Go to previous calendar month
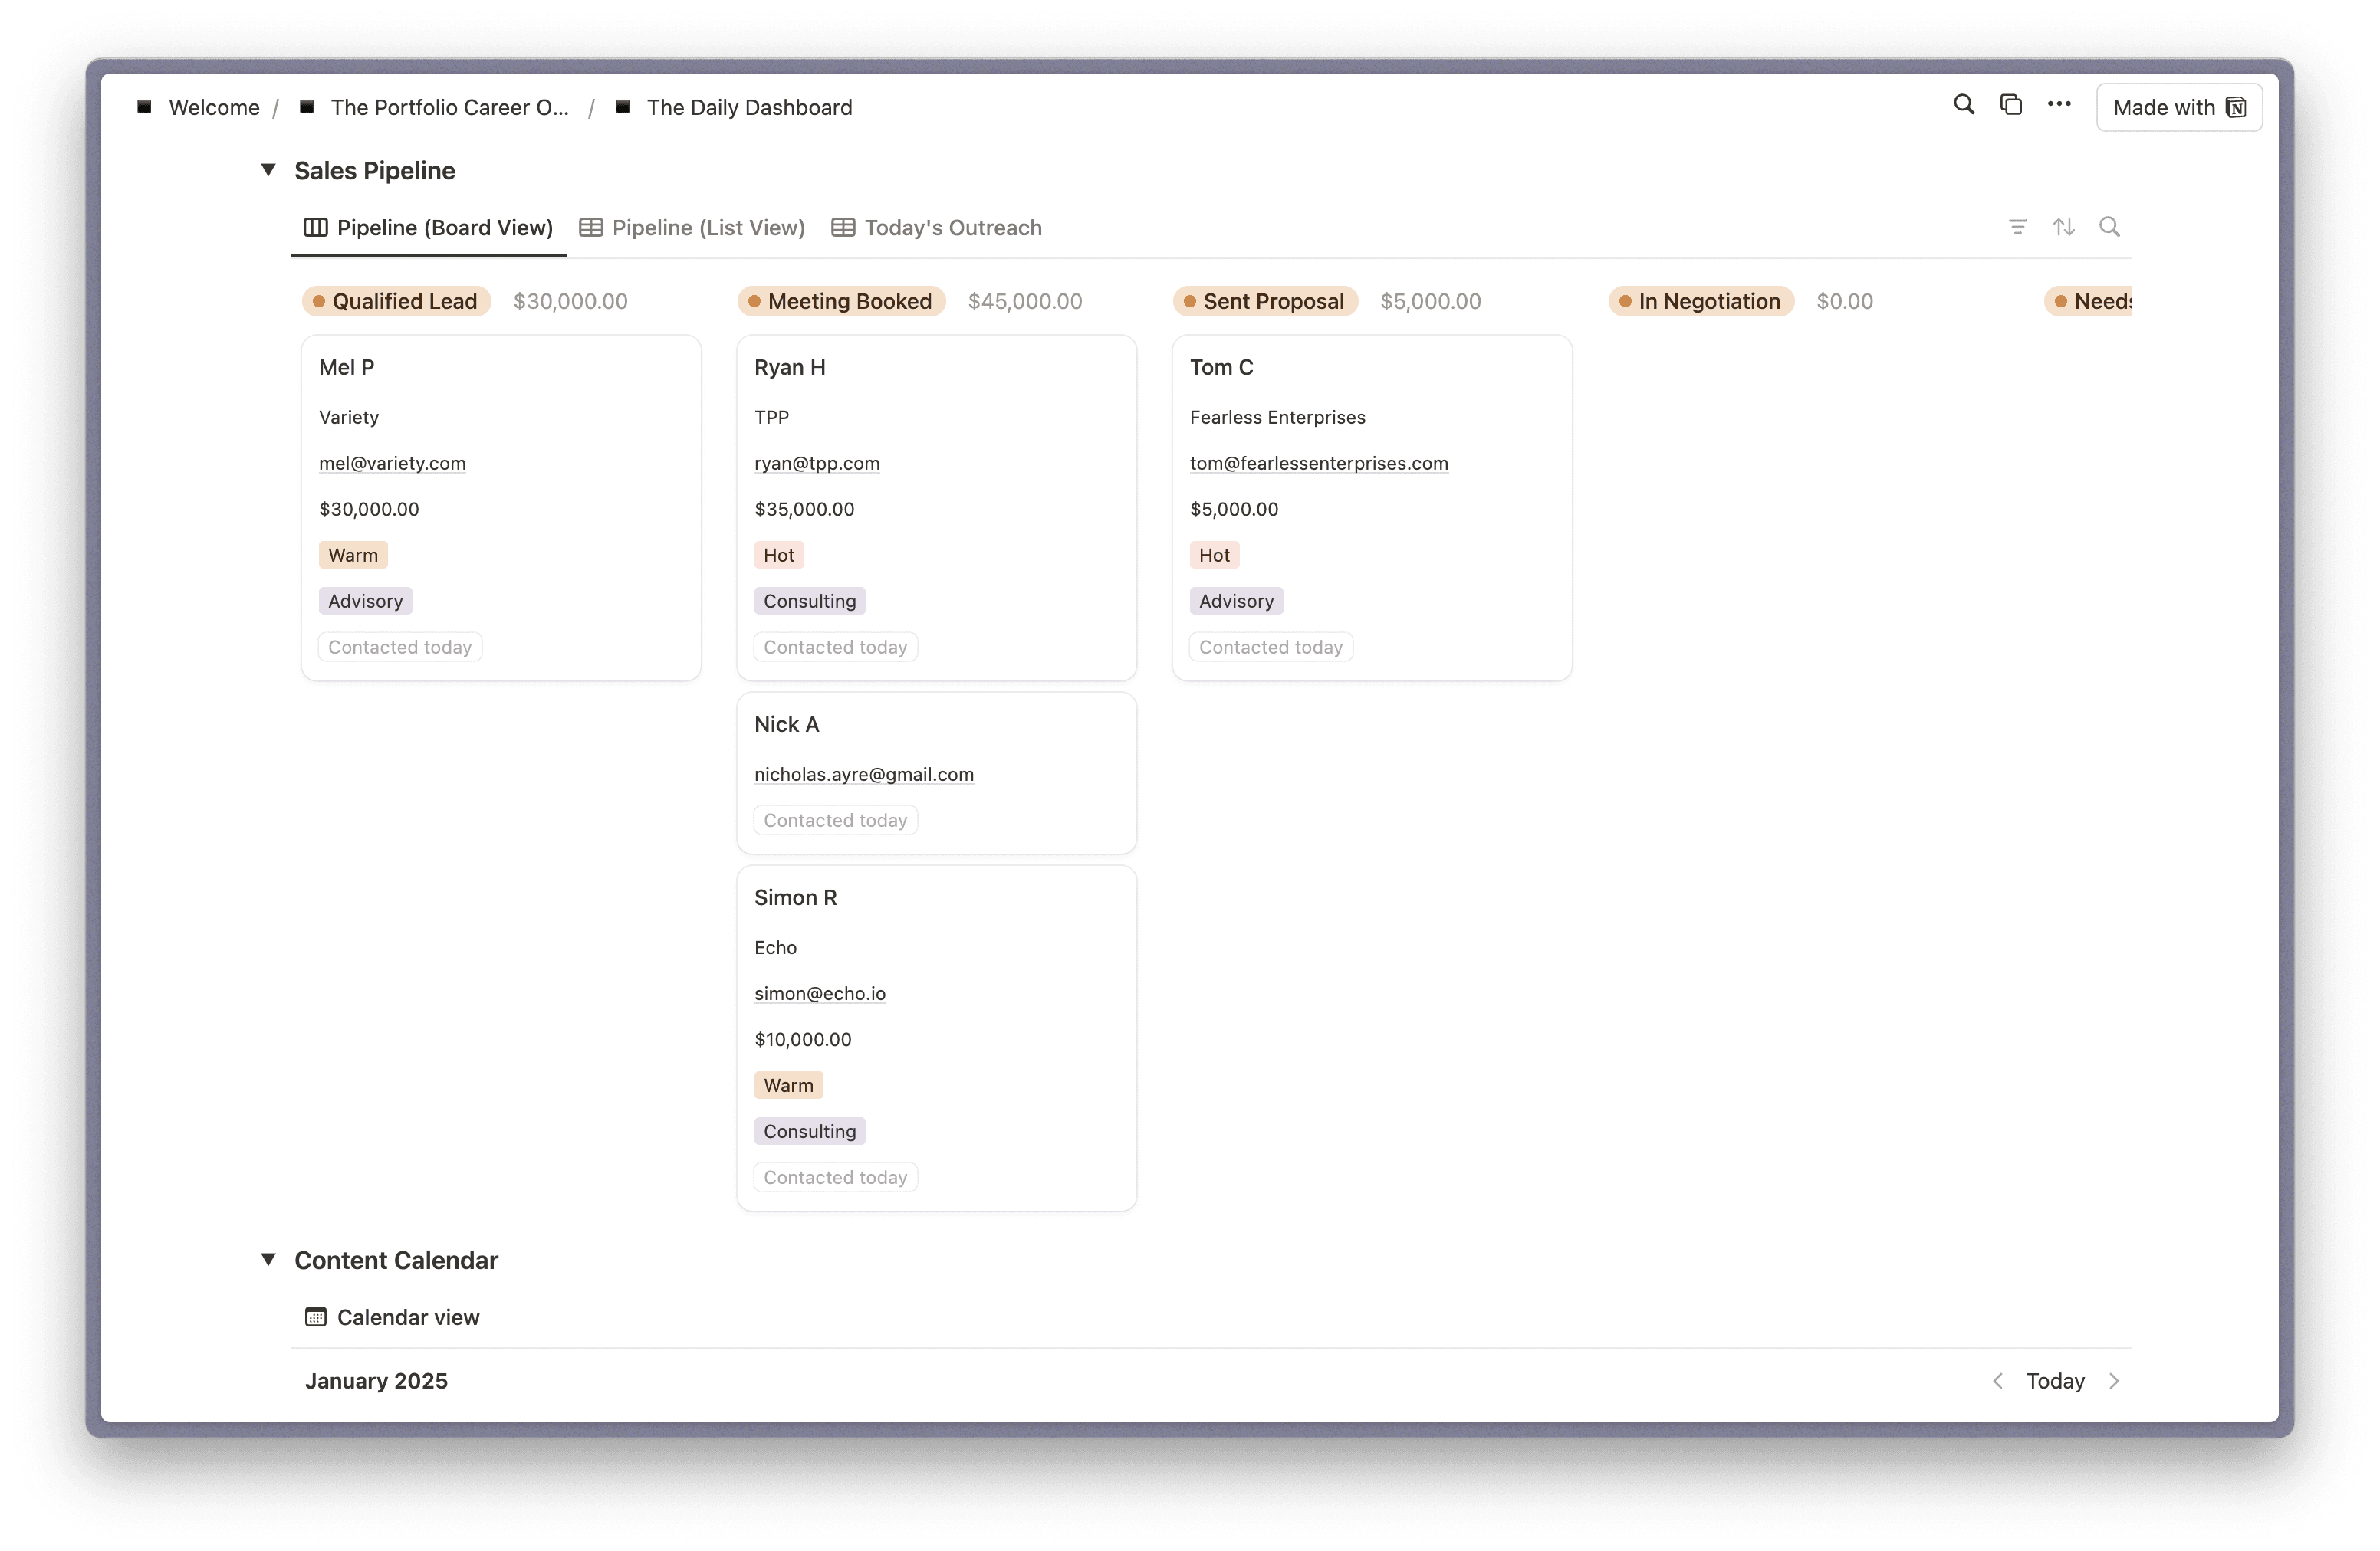 coord(1997,1380)
